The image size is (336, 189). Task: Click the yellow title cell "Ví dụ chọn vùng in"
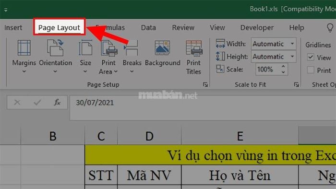click(210, 155)
